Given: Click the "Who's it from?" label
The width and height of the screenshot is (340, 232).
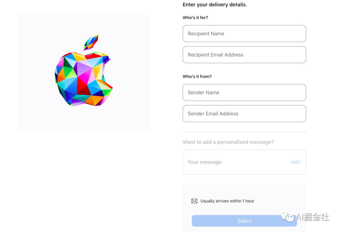Looking at the screenshot, I should pyautogui.click(x=197, y=76).
